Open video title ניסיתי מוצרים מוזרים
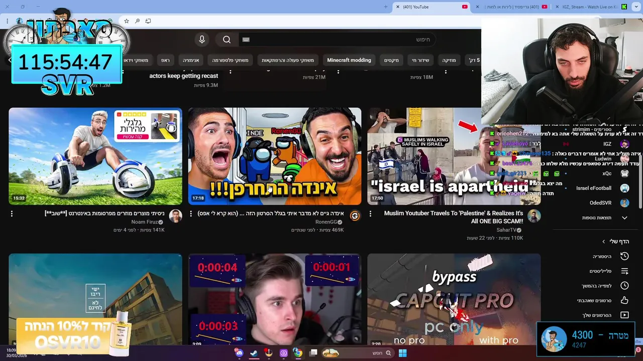 (x=104, y=214)
